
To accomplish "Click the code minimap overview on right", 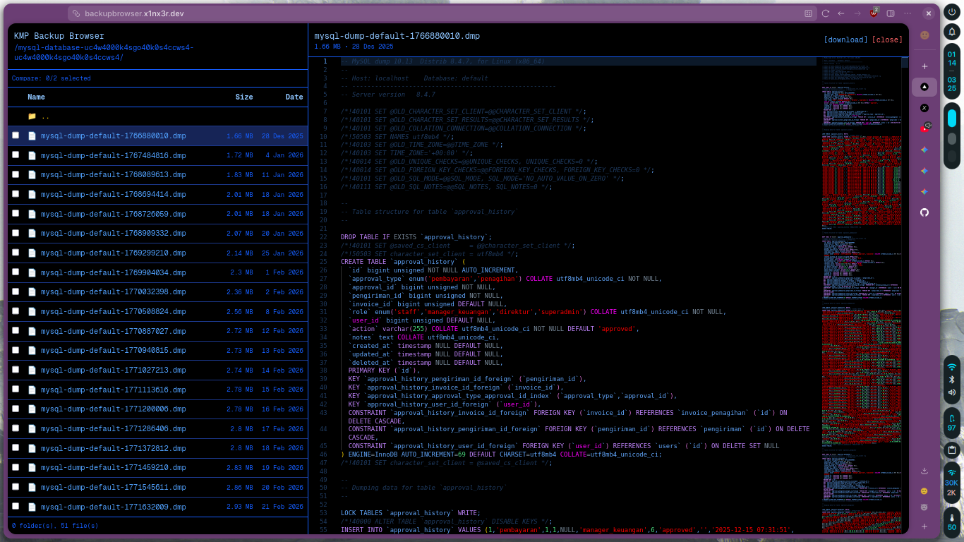I will [x=861, y=282].
